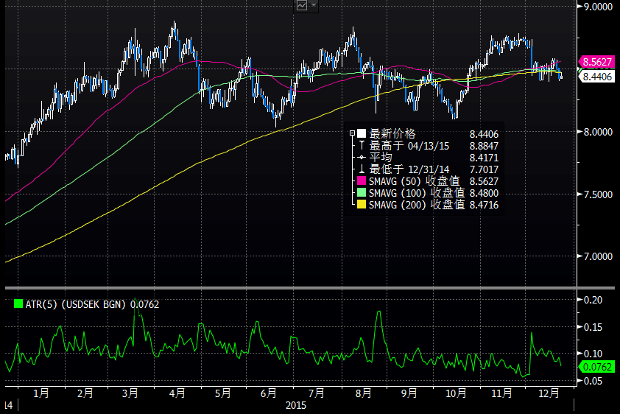Click the light green SMAVG (100) swatch
This screenshot has width=620, height=414.
pos(362,193)
